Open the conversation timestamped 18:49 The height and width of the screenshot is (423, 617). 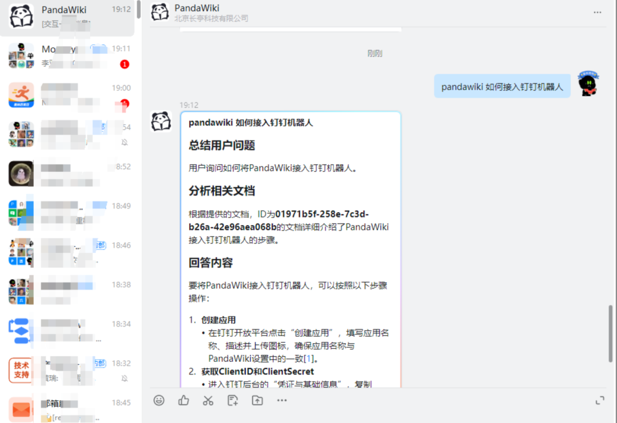point(67,213)
